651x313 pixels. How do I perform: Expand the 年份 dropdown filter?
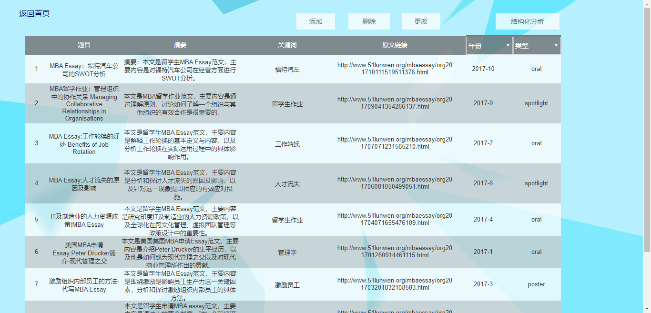coord(489,45)
